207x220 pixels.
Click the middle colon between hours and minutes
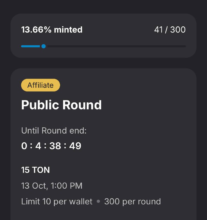click(45, 146)
